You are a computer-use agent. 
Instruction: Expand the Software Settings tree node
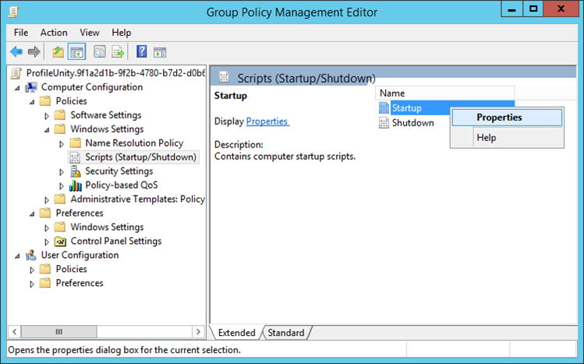(x=48, y=115)
